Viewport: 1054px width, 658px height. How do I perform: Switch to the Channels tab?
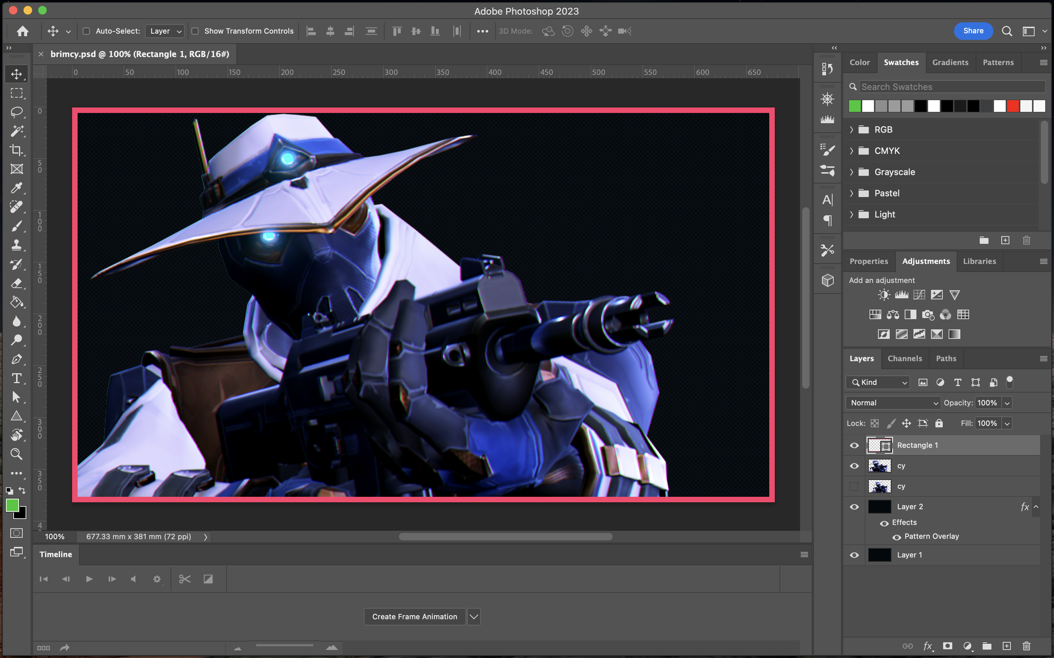pos(905,359)
